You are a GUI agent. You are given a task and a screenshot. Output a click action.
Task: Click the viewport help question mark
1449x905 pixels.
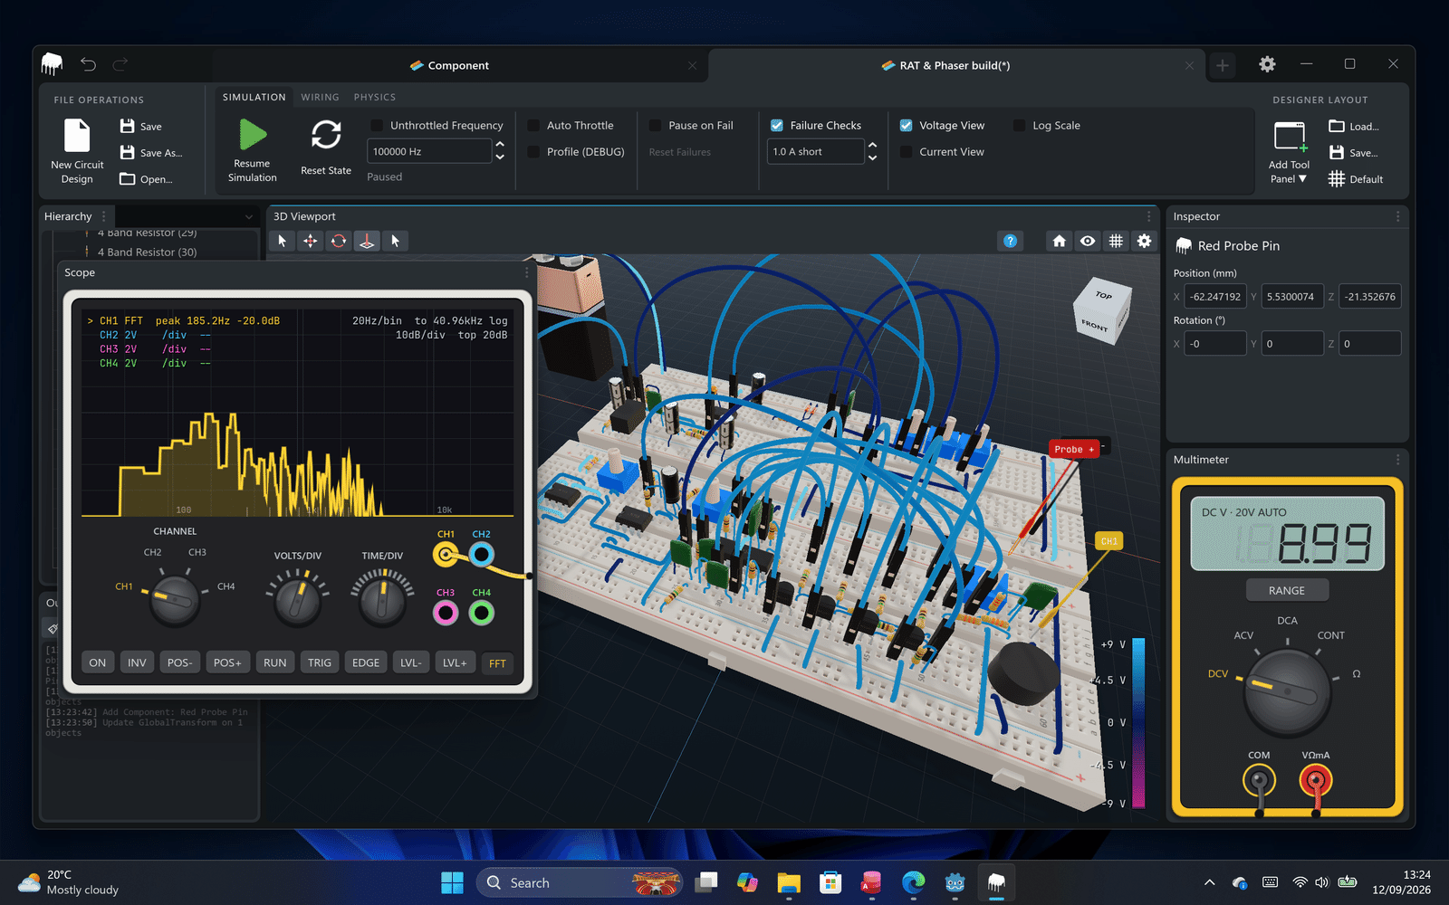tap(1010, 241)
